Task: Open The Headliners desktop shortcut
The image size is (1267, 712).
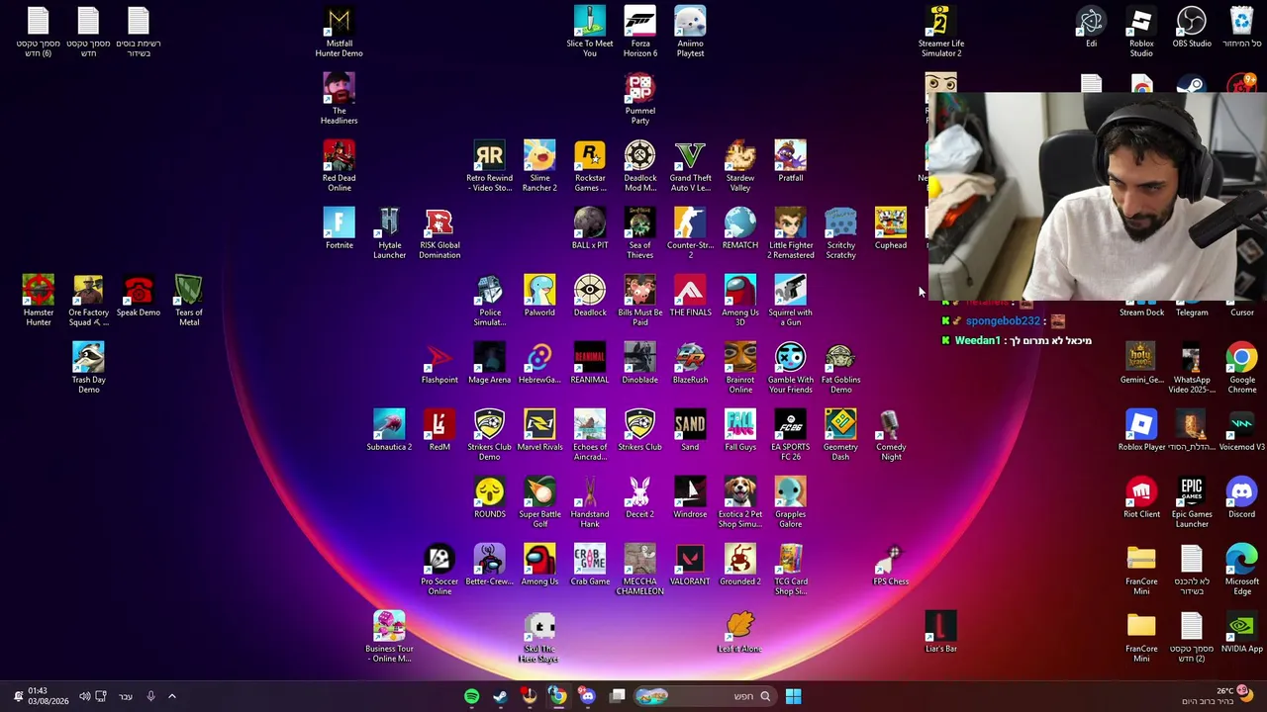Action: 339,99
